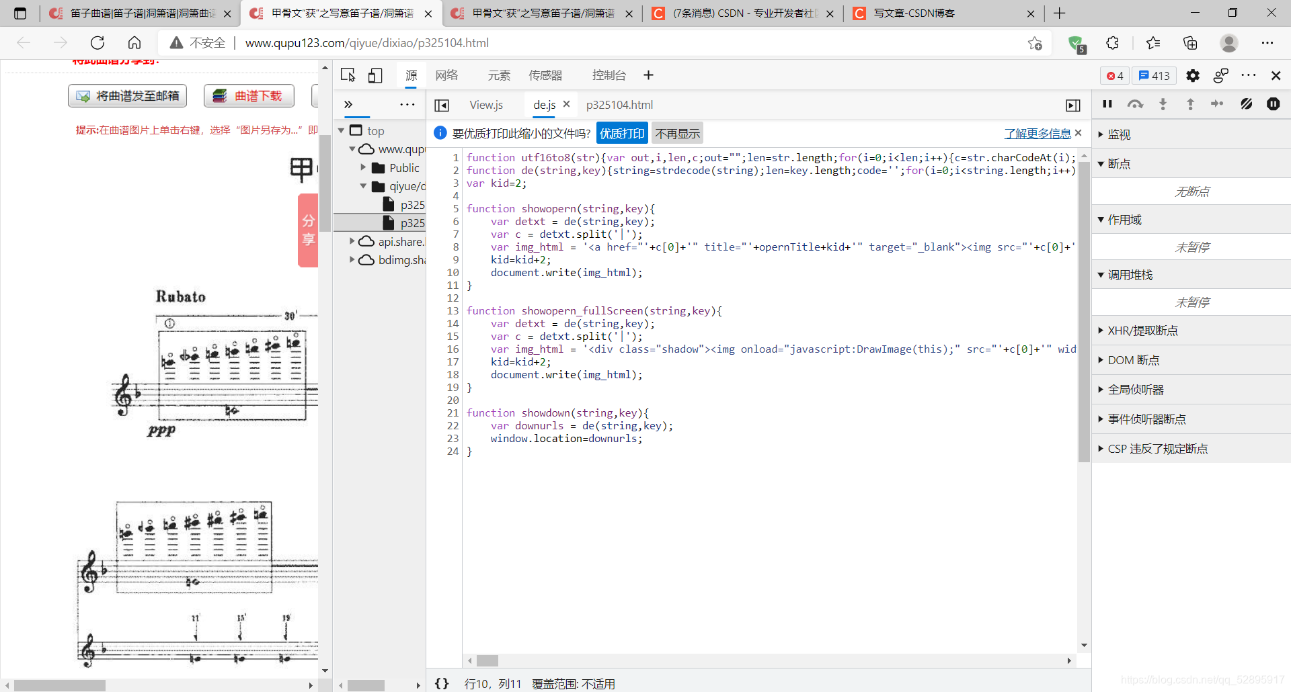Image resolution: width=1291 pixels, height=692 pixels.
Task: Open browser settings and more menu
Action: [x=1267, y=43]
